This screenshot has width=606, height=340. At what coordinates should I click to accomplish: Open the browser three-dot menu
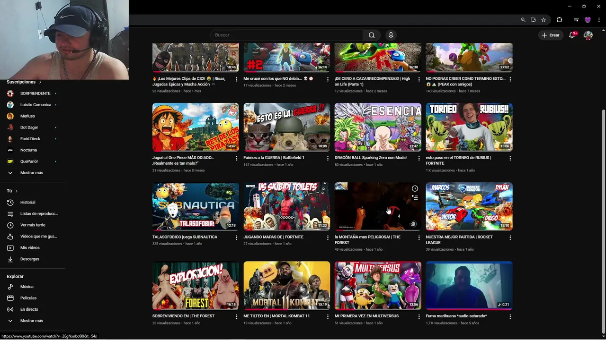[599, 20]
